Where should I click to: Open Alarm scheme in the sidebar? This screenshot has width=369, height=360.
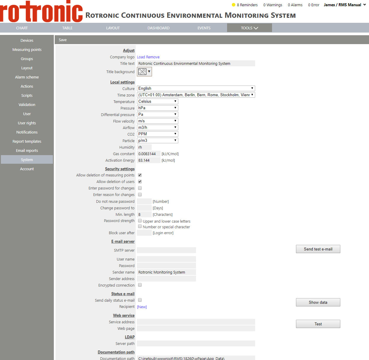click(x=27, y=77)
